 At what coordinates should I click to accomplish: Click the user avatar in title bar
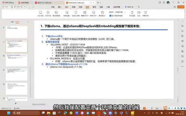(x=168, y=3)
